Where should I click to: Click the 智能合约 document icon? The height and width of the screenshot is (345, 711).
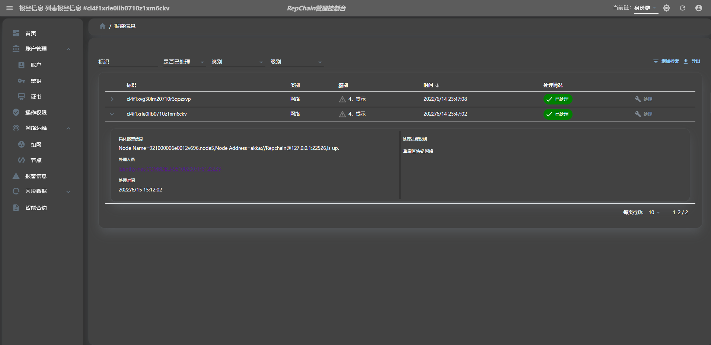(16, 207)
